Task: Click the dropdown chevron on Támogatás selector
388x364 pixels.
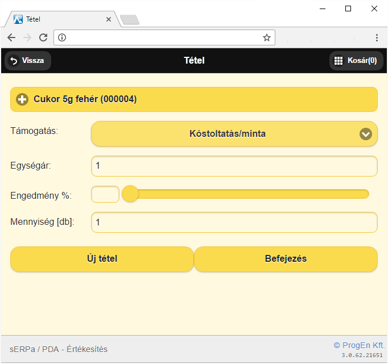Action: [366, 134]
